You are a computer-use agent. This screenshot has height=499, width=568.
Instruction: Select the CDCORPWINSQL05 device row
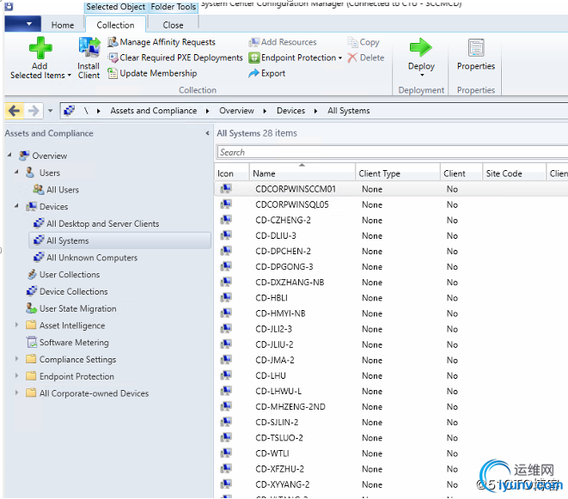pos(292,204)
